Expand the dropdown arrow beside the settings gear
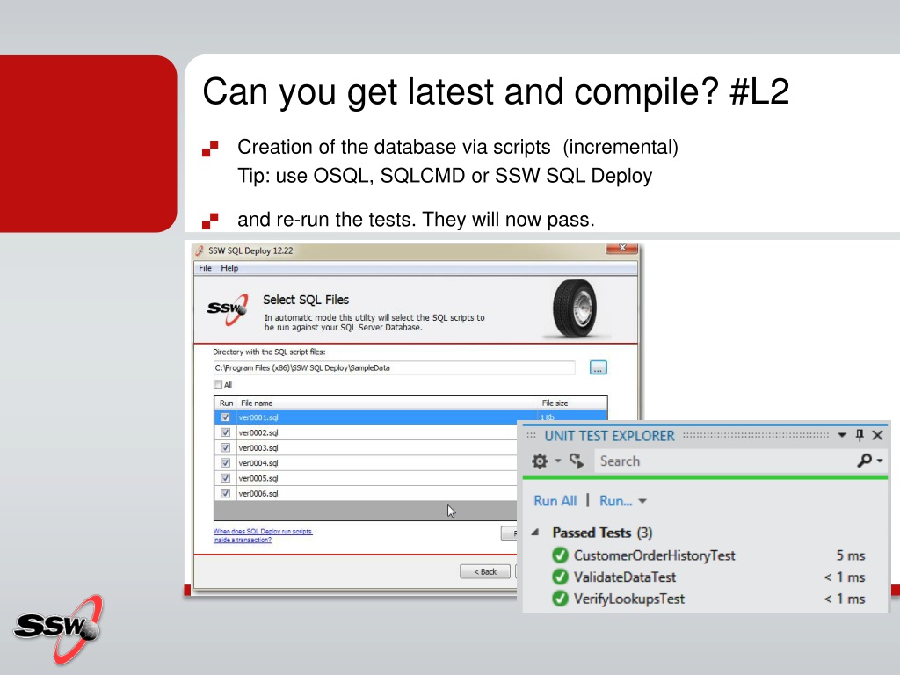 (x=558, y=461)
